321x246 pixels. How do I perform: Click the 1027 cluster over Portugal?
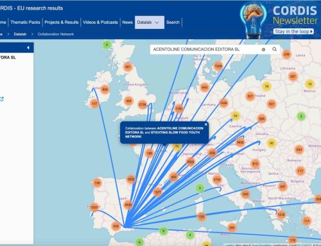(94, 207)
